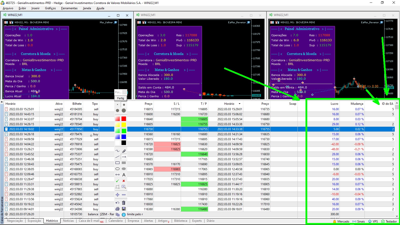Sort by the closing Horário column arrow

[x=239, y=104]
